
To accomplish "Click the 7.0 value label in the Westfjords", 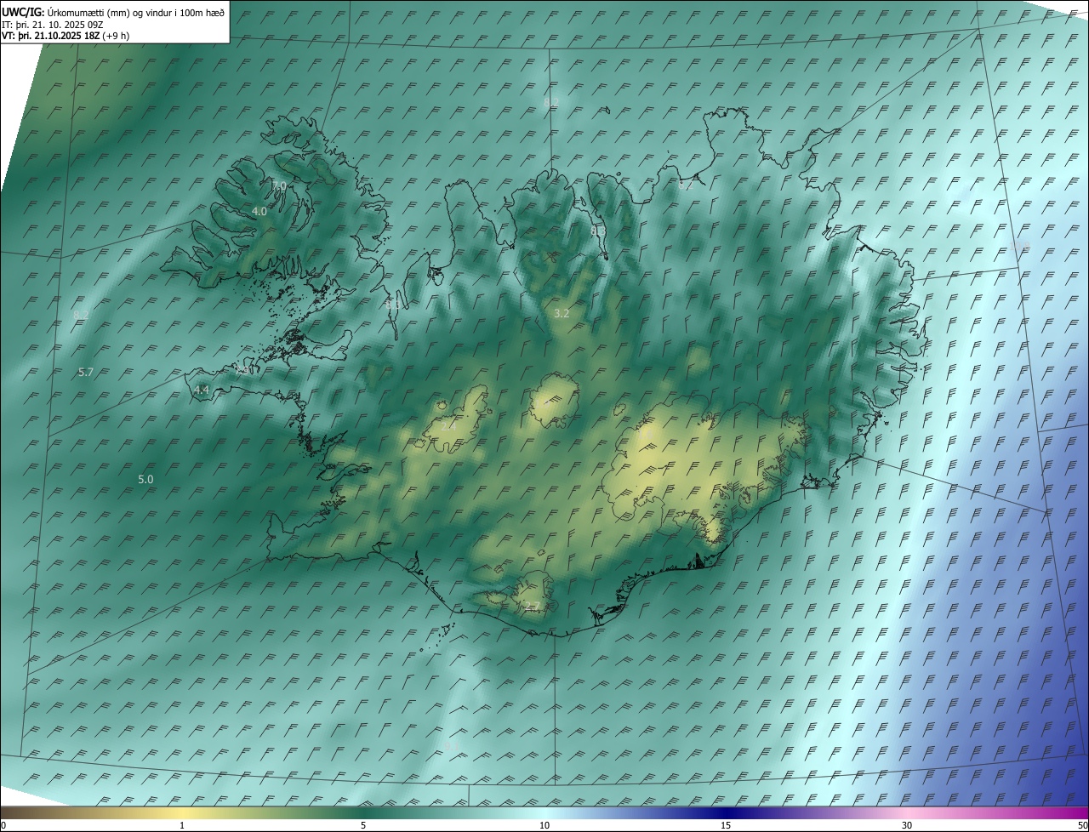I will tap(279, 185).
